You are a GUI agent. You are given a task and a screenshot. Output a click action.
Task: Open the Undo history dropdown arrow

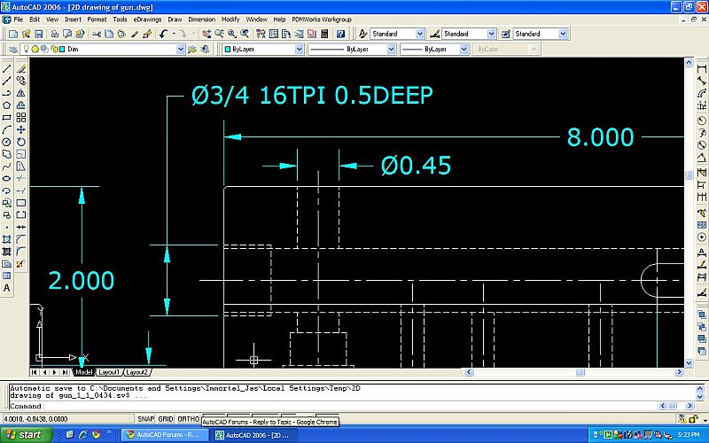174,34
